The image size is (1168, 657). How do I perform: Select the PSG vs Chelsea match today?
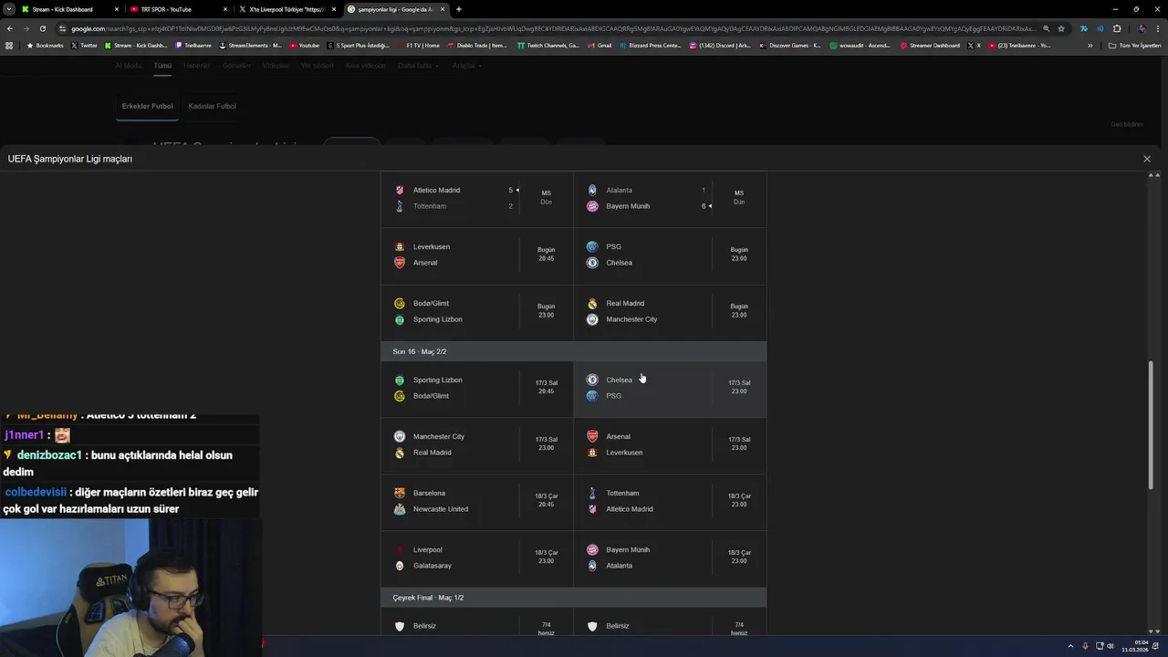coord(670,255)
